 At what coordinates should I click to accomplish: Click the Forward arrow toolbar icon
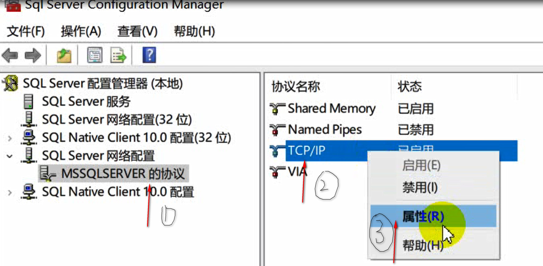coord(32,55)
